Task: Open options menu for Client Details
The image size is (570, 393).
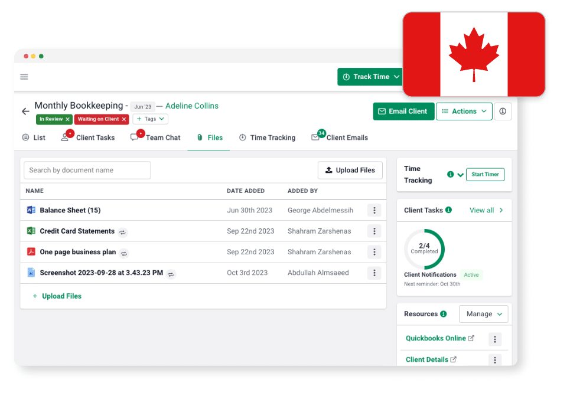Action: click(495, 360)
